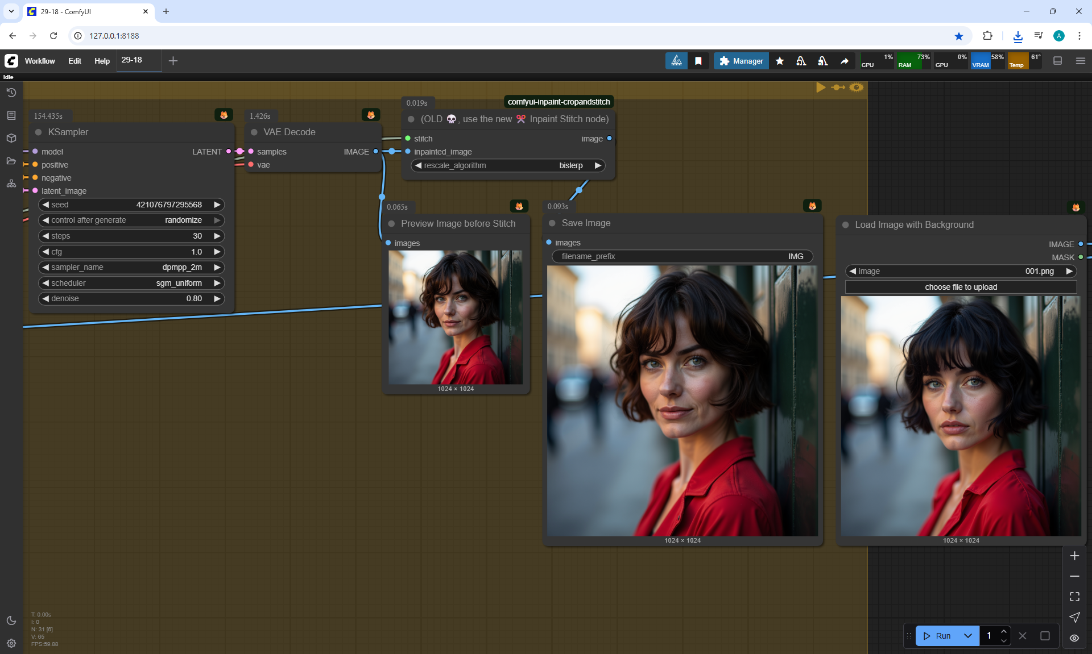Open the Manager panel
The height and width of the screenshot is (654, 1092).
point(741,61)
